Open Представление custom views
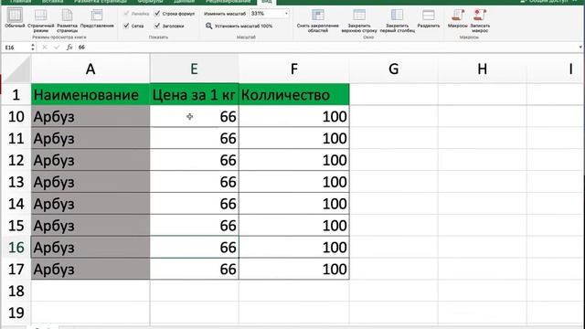 click(x=97, y=18)
